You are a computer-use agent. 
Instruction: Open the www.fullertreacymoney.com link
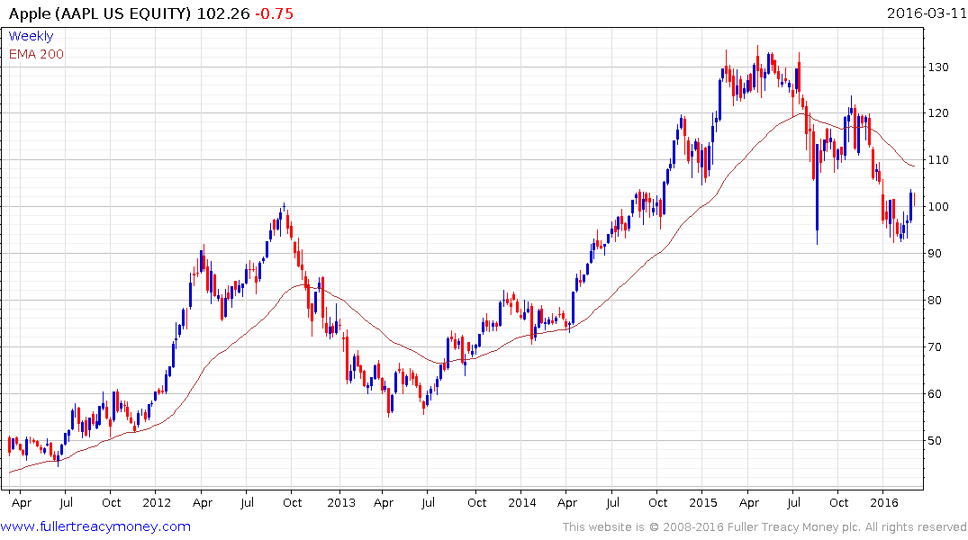click(95, 526)
